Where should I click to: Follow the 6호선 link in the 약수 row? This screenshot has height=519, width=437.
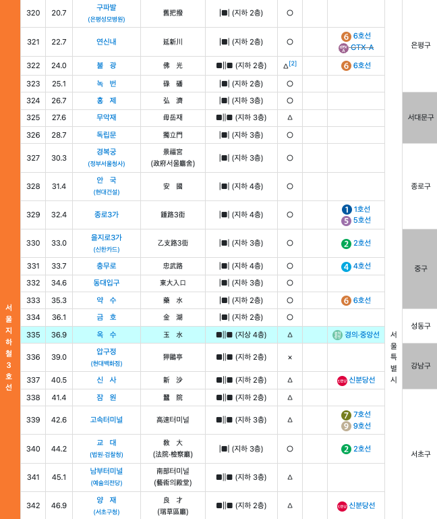[362, 300]
